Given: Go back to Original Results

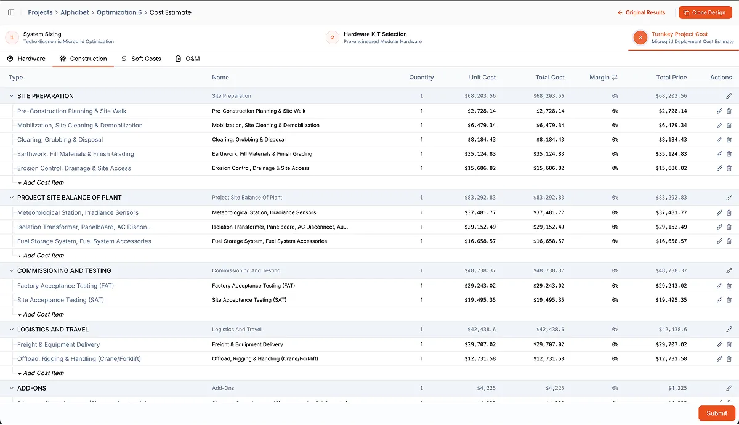Looking at the screenshot, I should coord(641,12).
